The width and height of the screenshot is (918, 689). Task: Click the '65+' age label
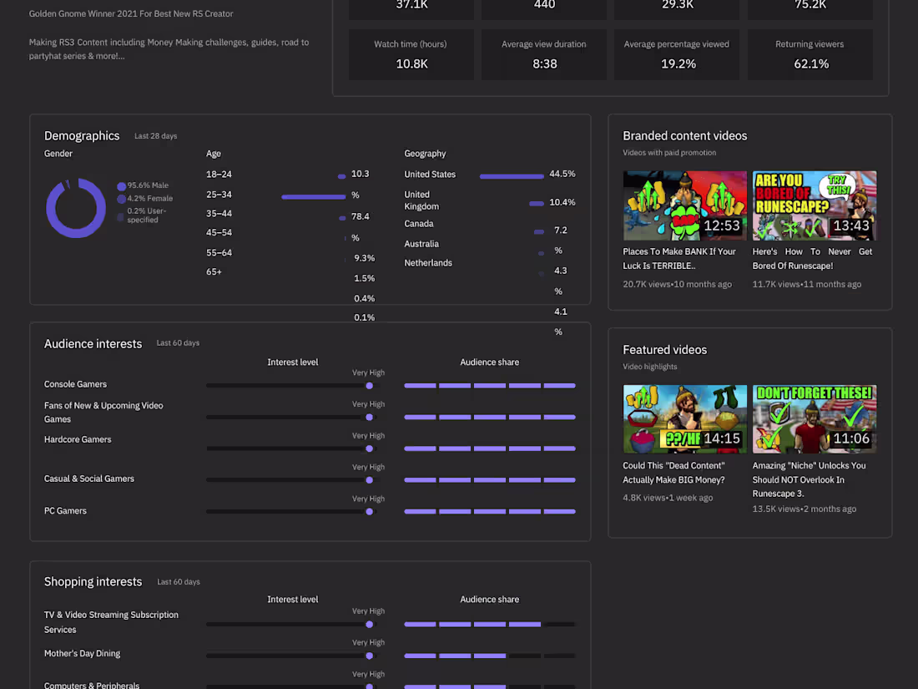pyautogui.click(x=214, y=272)
